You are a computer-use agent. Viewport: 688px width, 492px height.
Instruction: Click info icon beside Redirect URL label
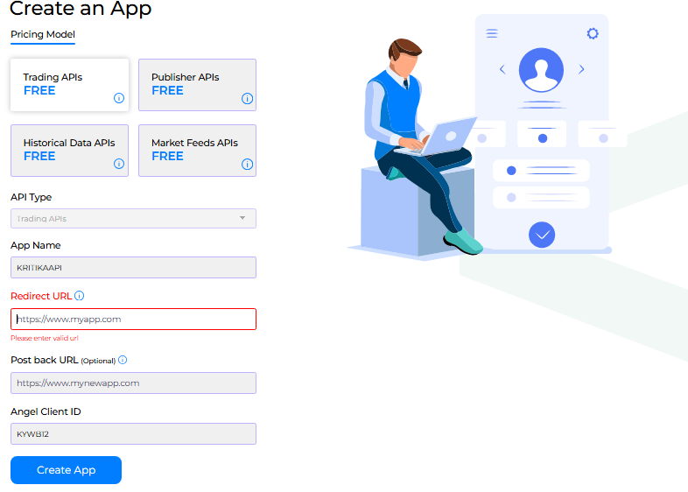tap(80, 295)
